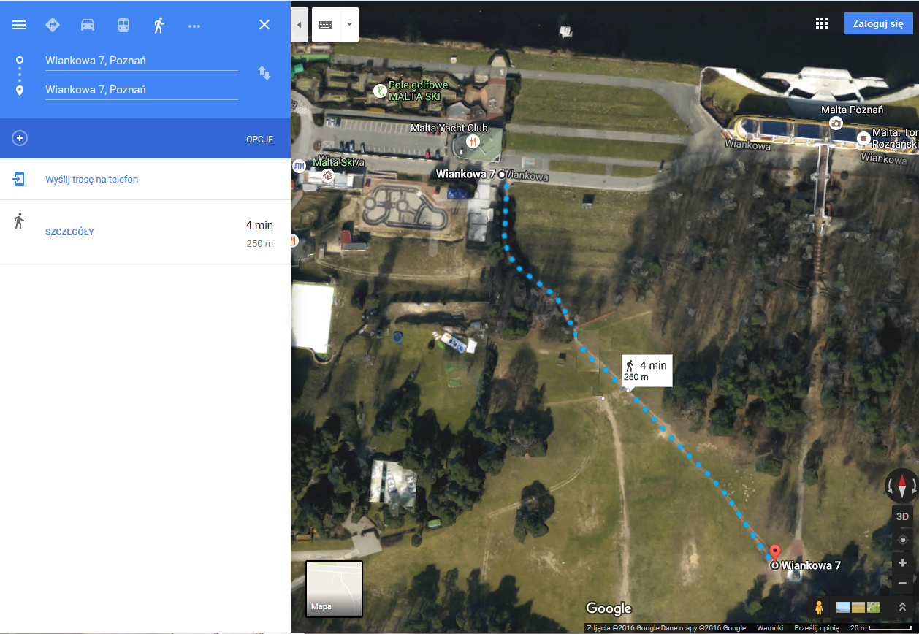This screenshot has width=919, height=634.
Task: Send route to phone link
Action: (x=91, y=179)
